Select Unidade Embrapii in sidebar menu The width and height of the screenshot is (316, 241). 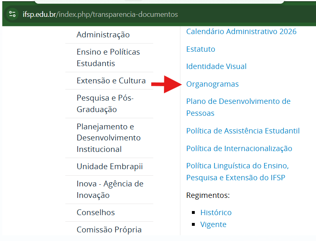[109, 167]
